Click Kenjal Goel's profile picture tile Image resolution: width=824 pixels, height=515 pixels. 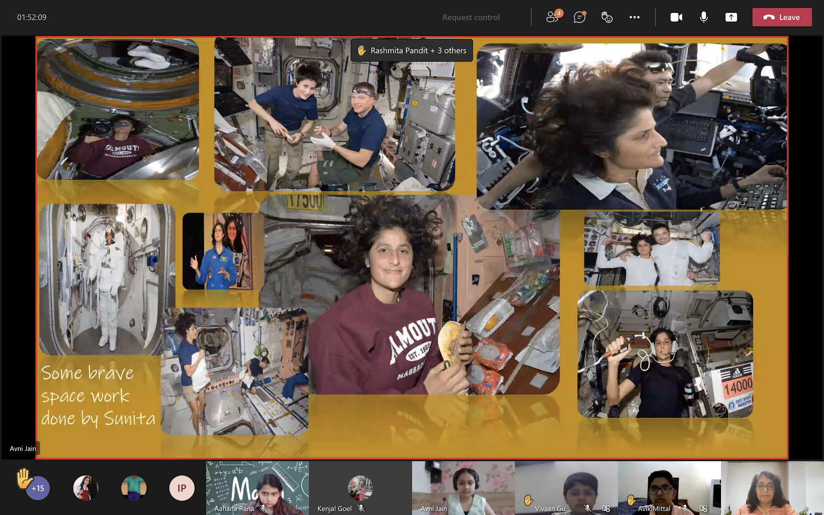(x=360, y=487)
